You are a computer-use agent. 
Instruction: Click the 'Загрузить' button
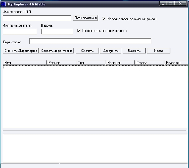coord(111,51)
